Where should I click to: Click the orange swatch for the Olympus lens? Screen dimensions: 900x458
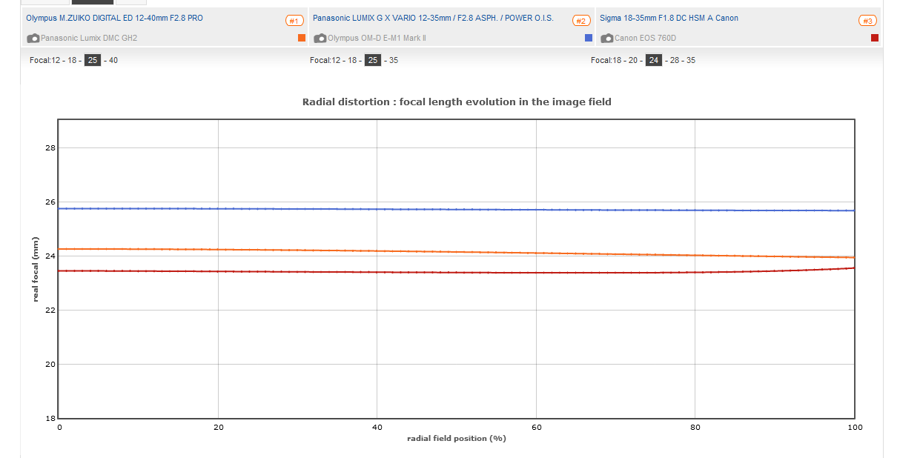click(302, 38)
